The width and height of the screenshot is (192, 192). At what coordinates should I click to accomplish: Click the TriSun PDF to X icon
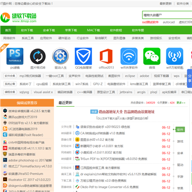77,159
